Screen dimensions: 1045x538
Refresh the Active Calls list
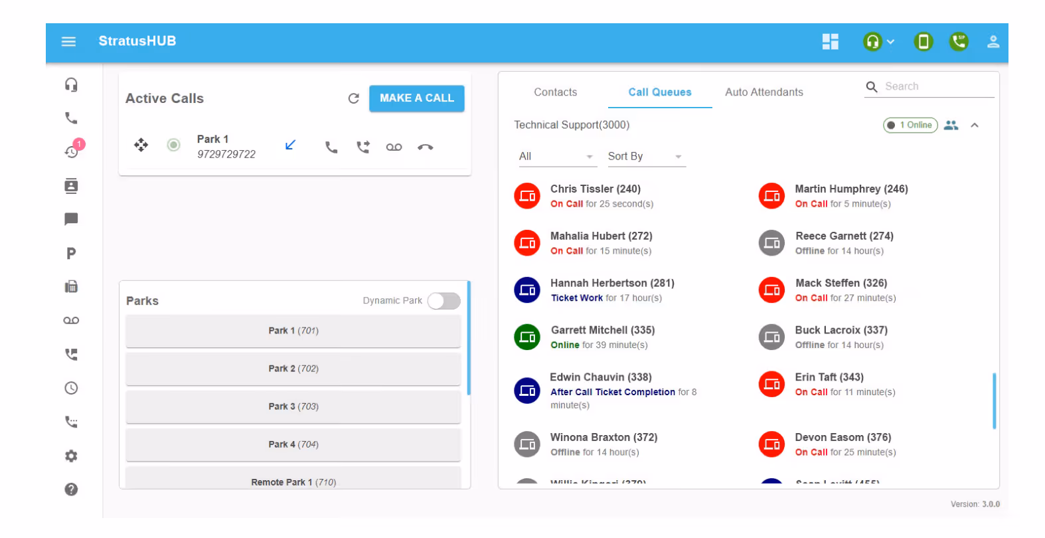pyautogui.click(x=353, y=98)
